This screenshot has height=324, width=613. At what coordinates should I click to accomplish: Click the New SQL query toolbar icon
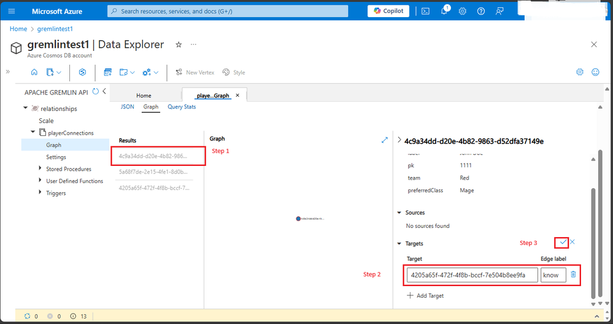click(x=107, y=72)
